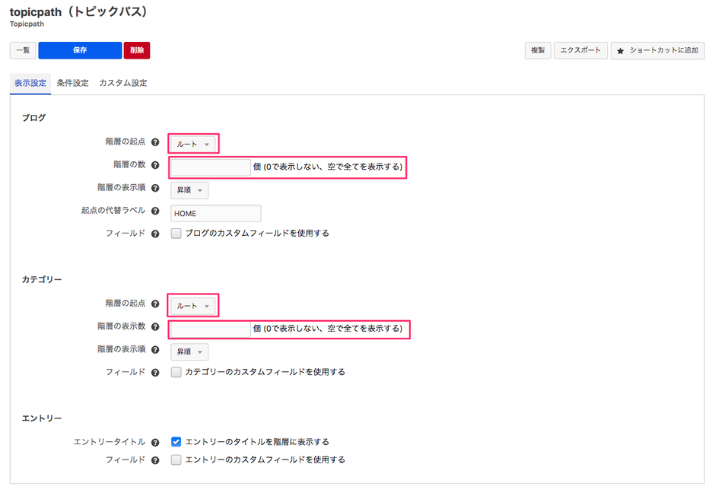
Task: Open help for 階層の表示順 in ブログ
Action: pyautogui.click(x=155, y=189)
